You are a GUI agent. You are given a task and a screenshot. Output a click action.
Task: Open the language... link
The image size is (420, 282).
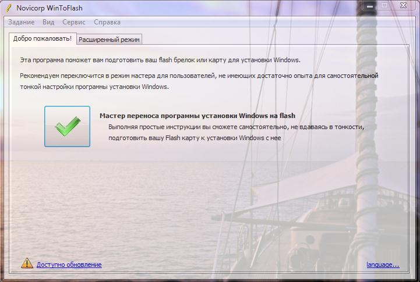pos(383,265)
